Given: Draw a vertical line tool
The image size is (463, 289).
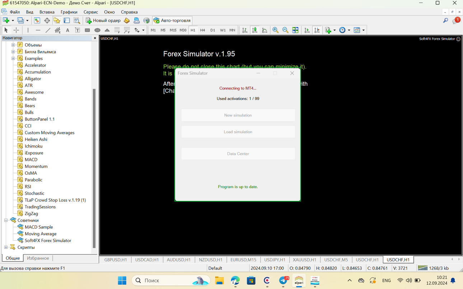Looking at the screenshot, I should [28, 30].
